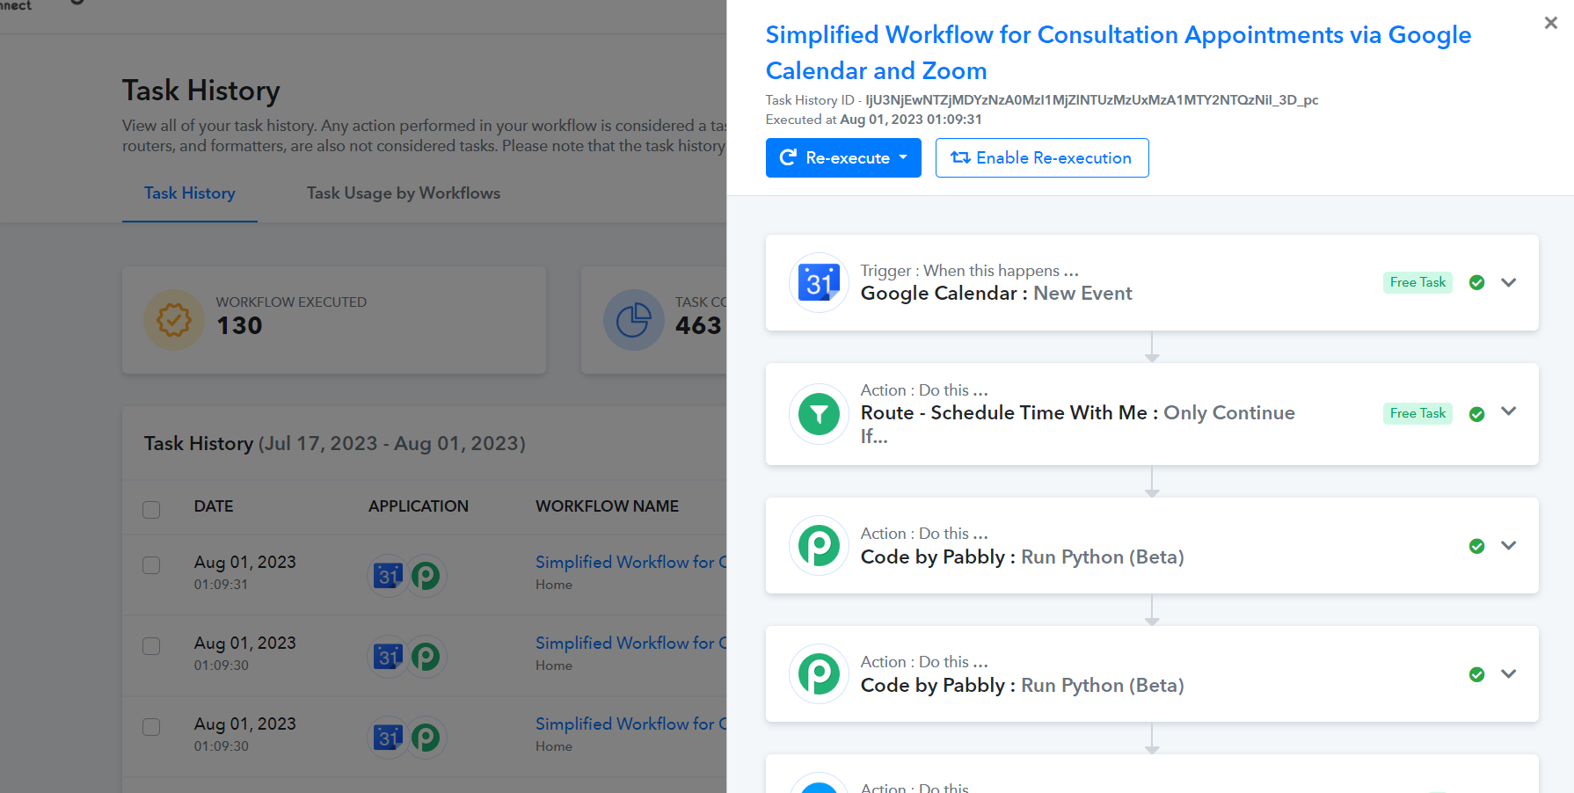Click the Free Task badge on Route step

[1417, 413]
